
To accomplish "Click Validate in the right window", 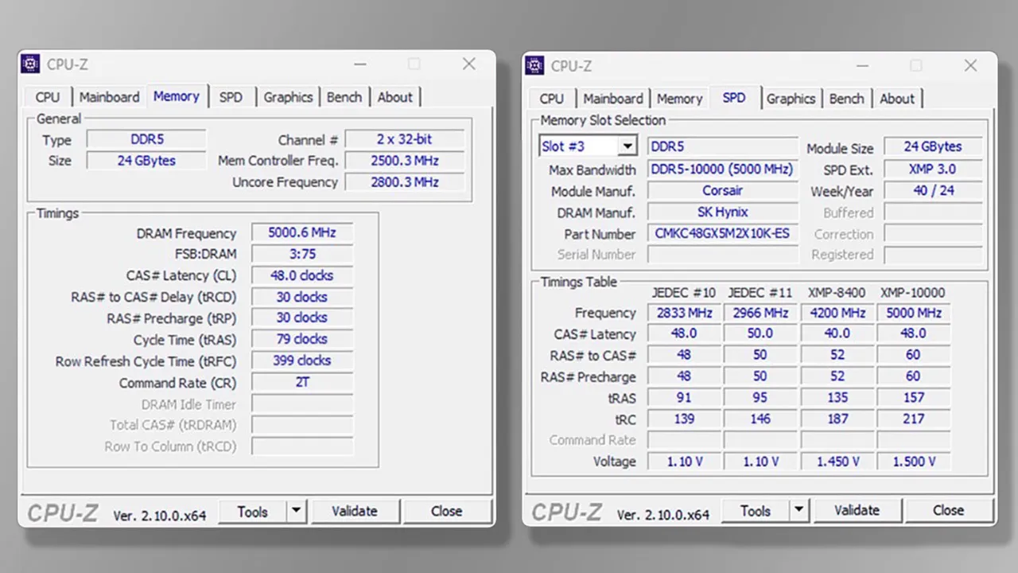I will (857, 511).
